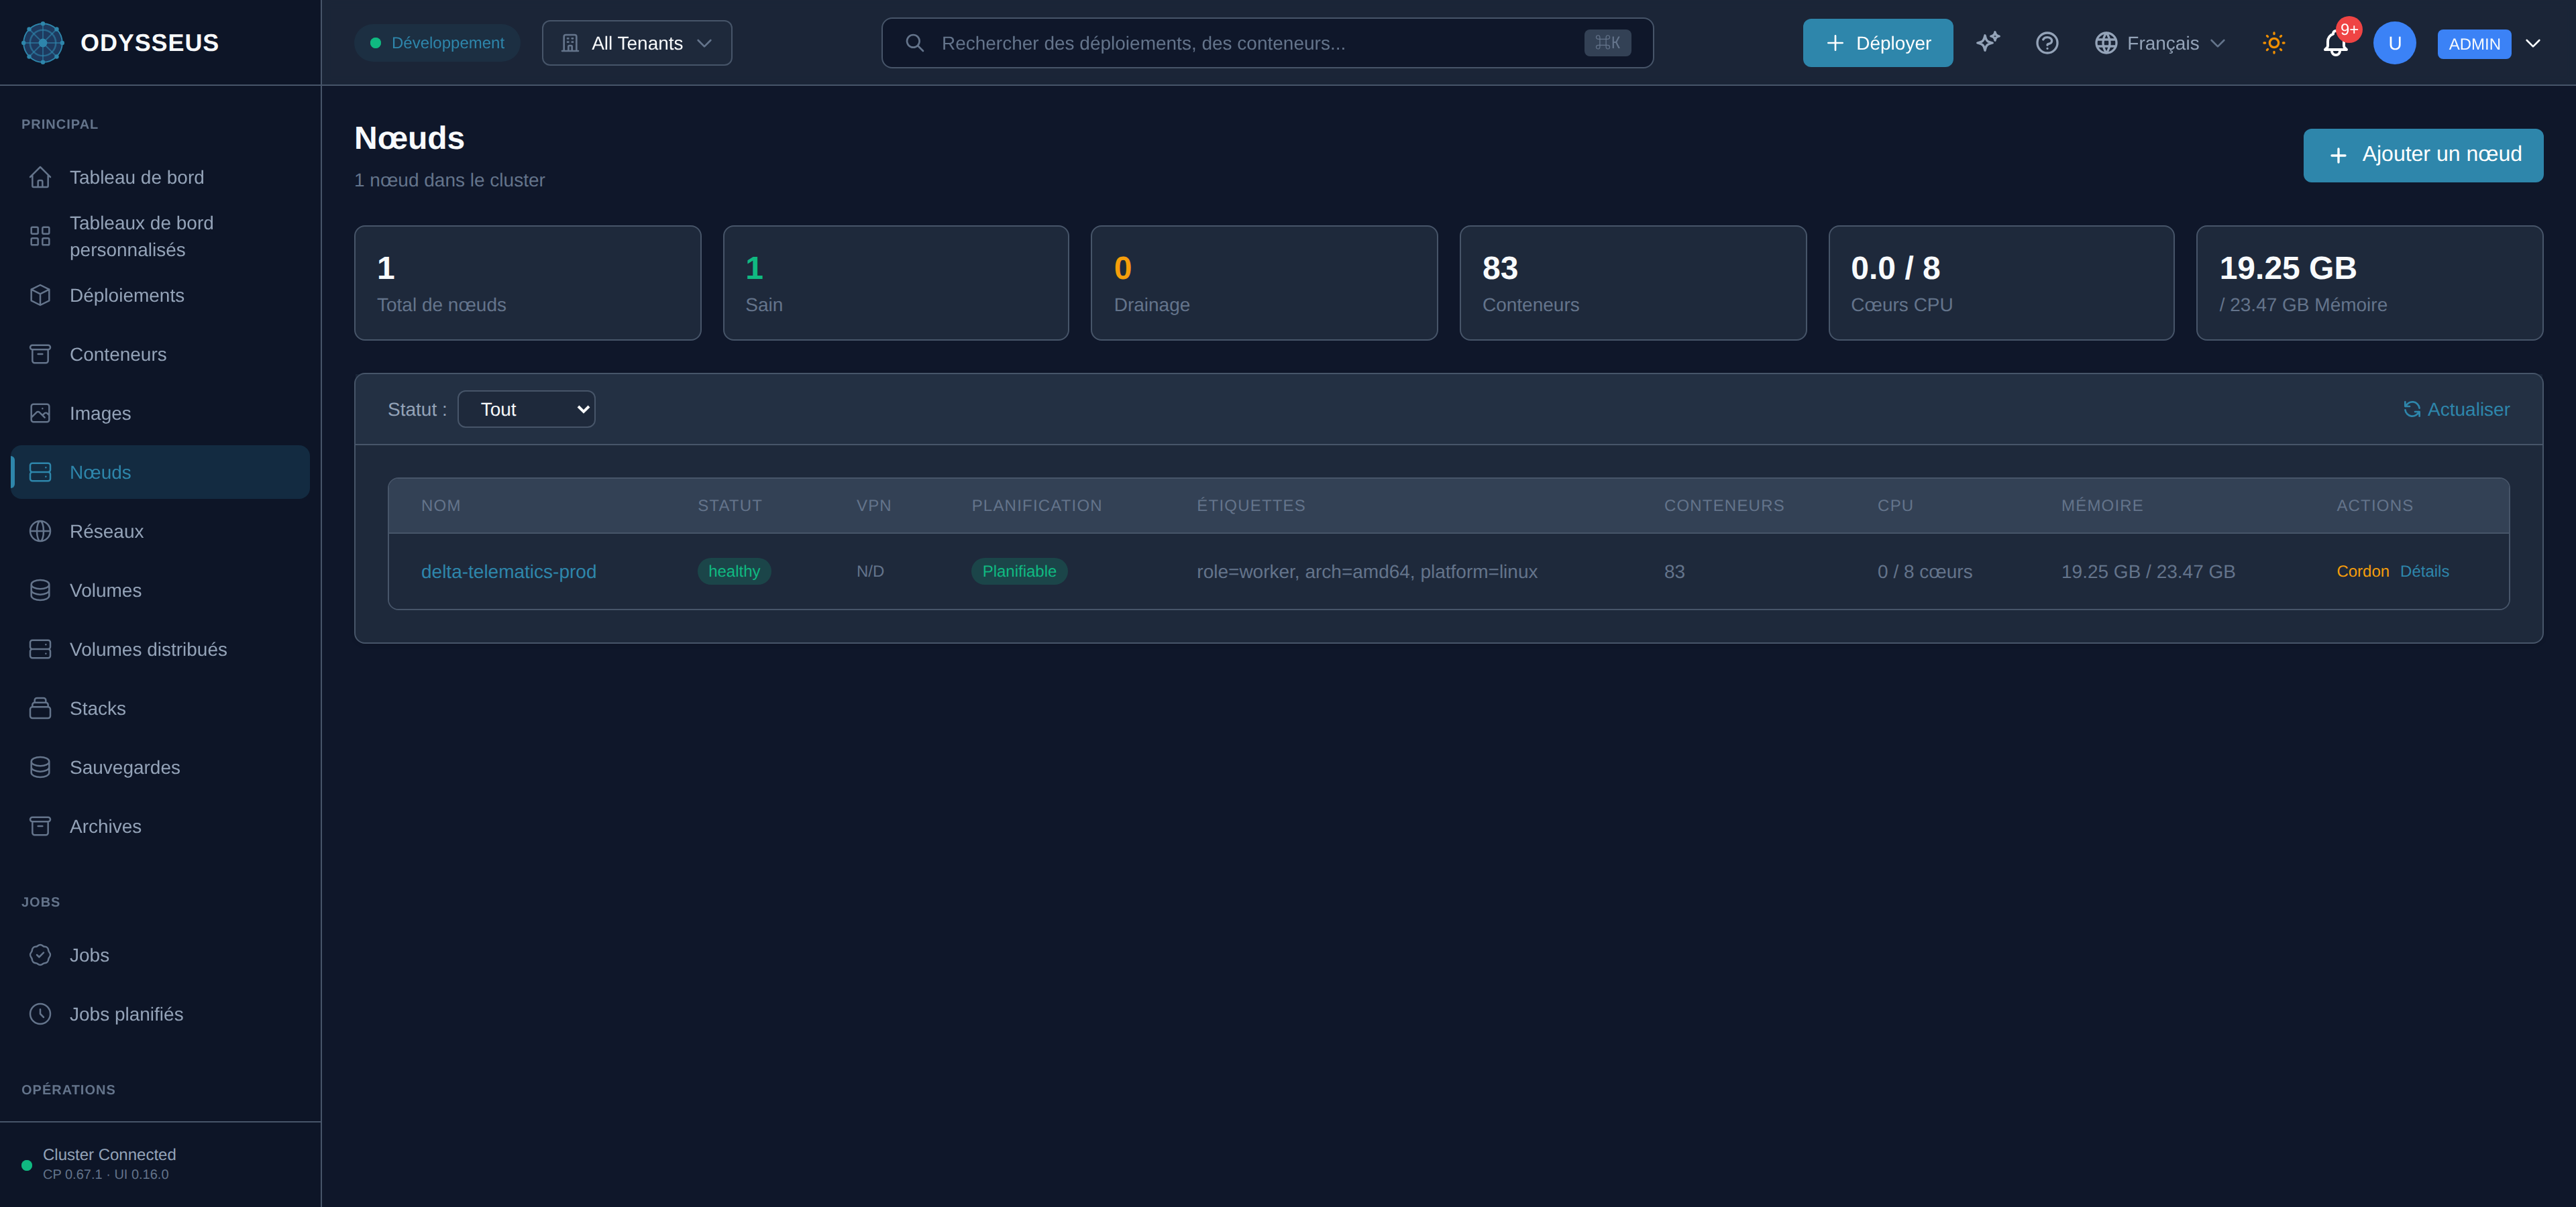Open Tableau de bord in sidebar
The width and height of the screenshot is (2576, 1207).
pyautogui.click(x=160, y=177)
